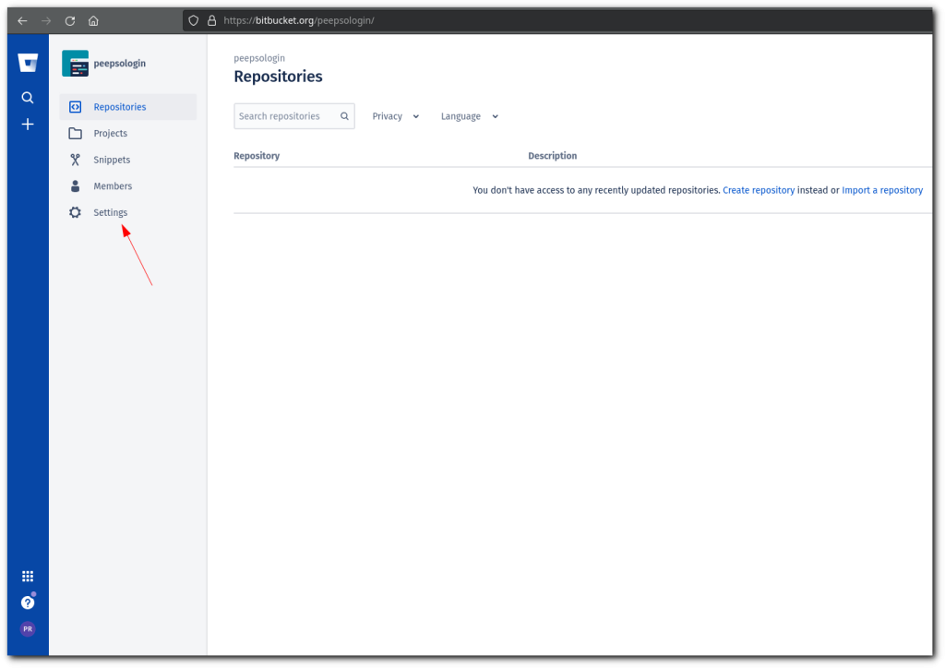Open the Privacy filter dropdown
945x668 pixels.
tap(395, 115)
